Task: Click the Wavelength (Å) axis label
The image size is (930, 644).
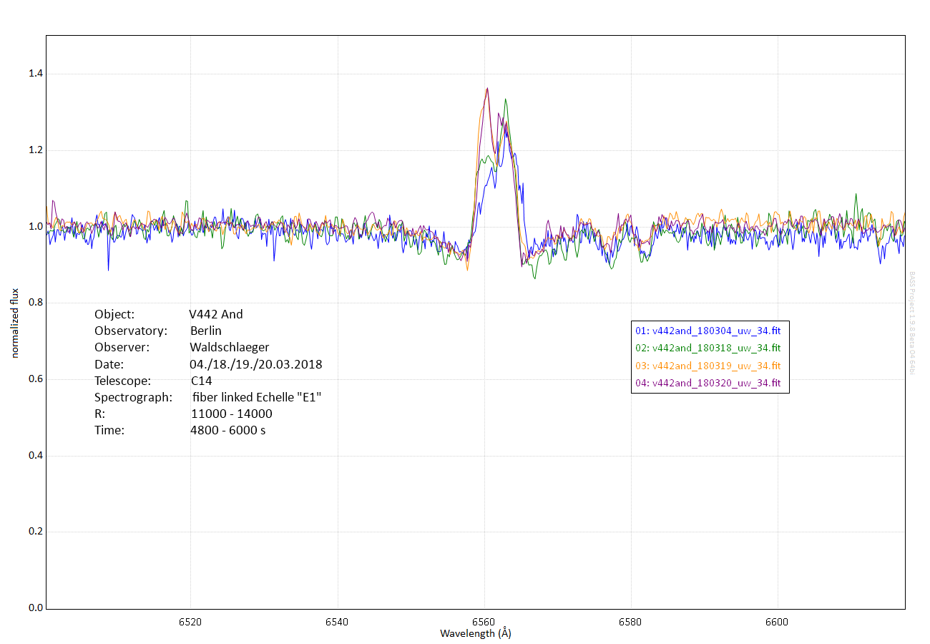Action: click(x=474, y=633)
